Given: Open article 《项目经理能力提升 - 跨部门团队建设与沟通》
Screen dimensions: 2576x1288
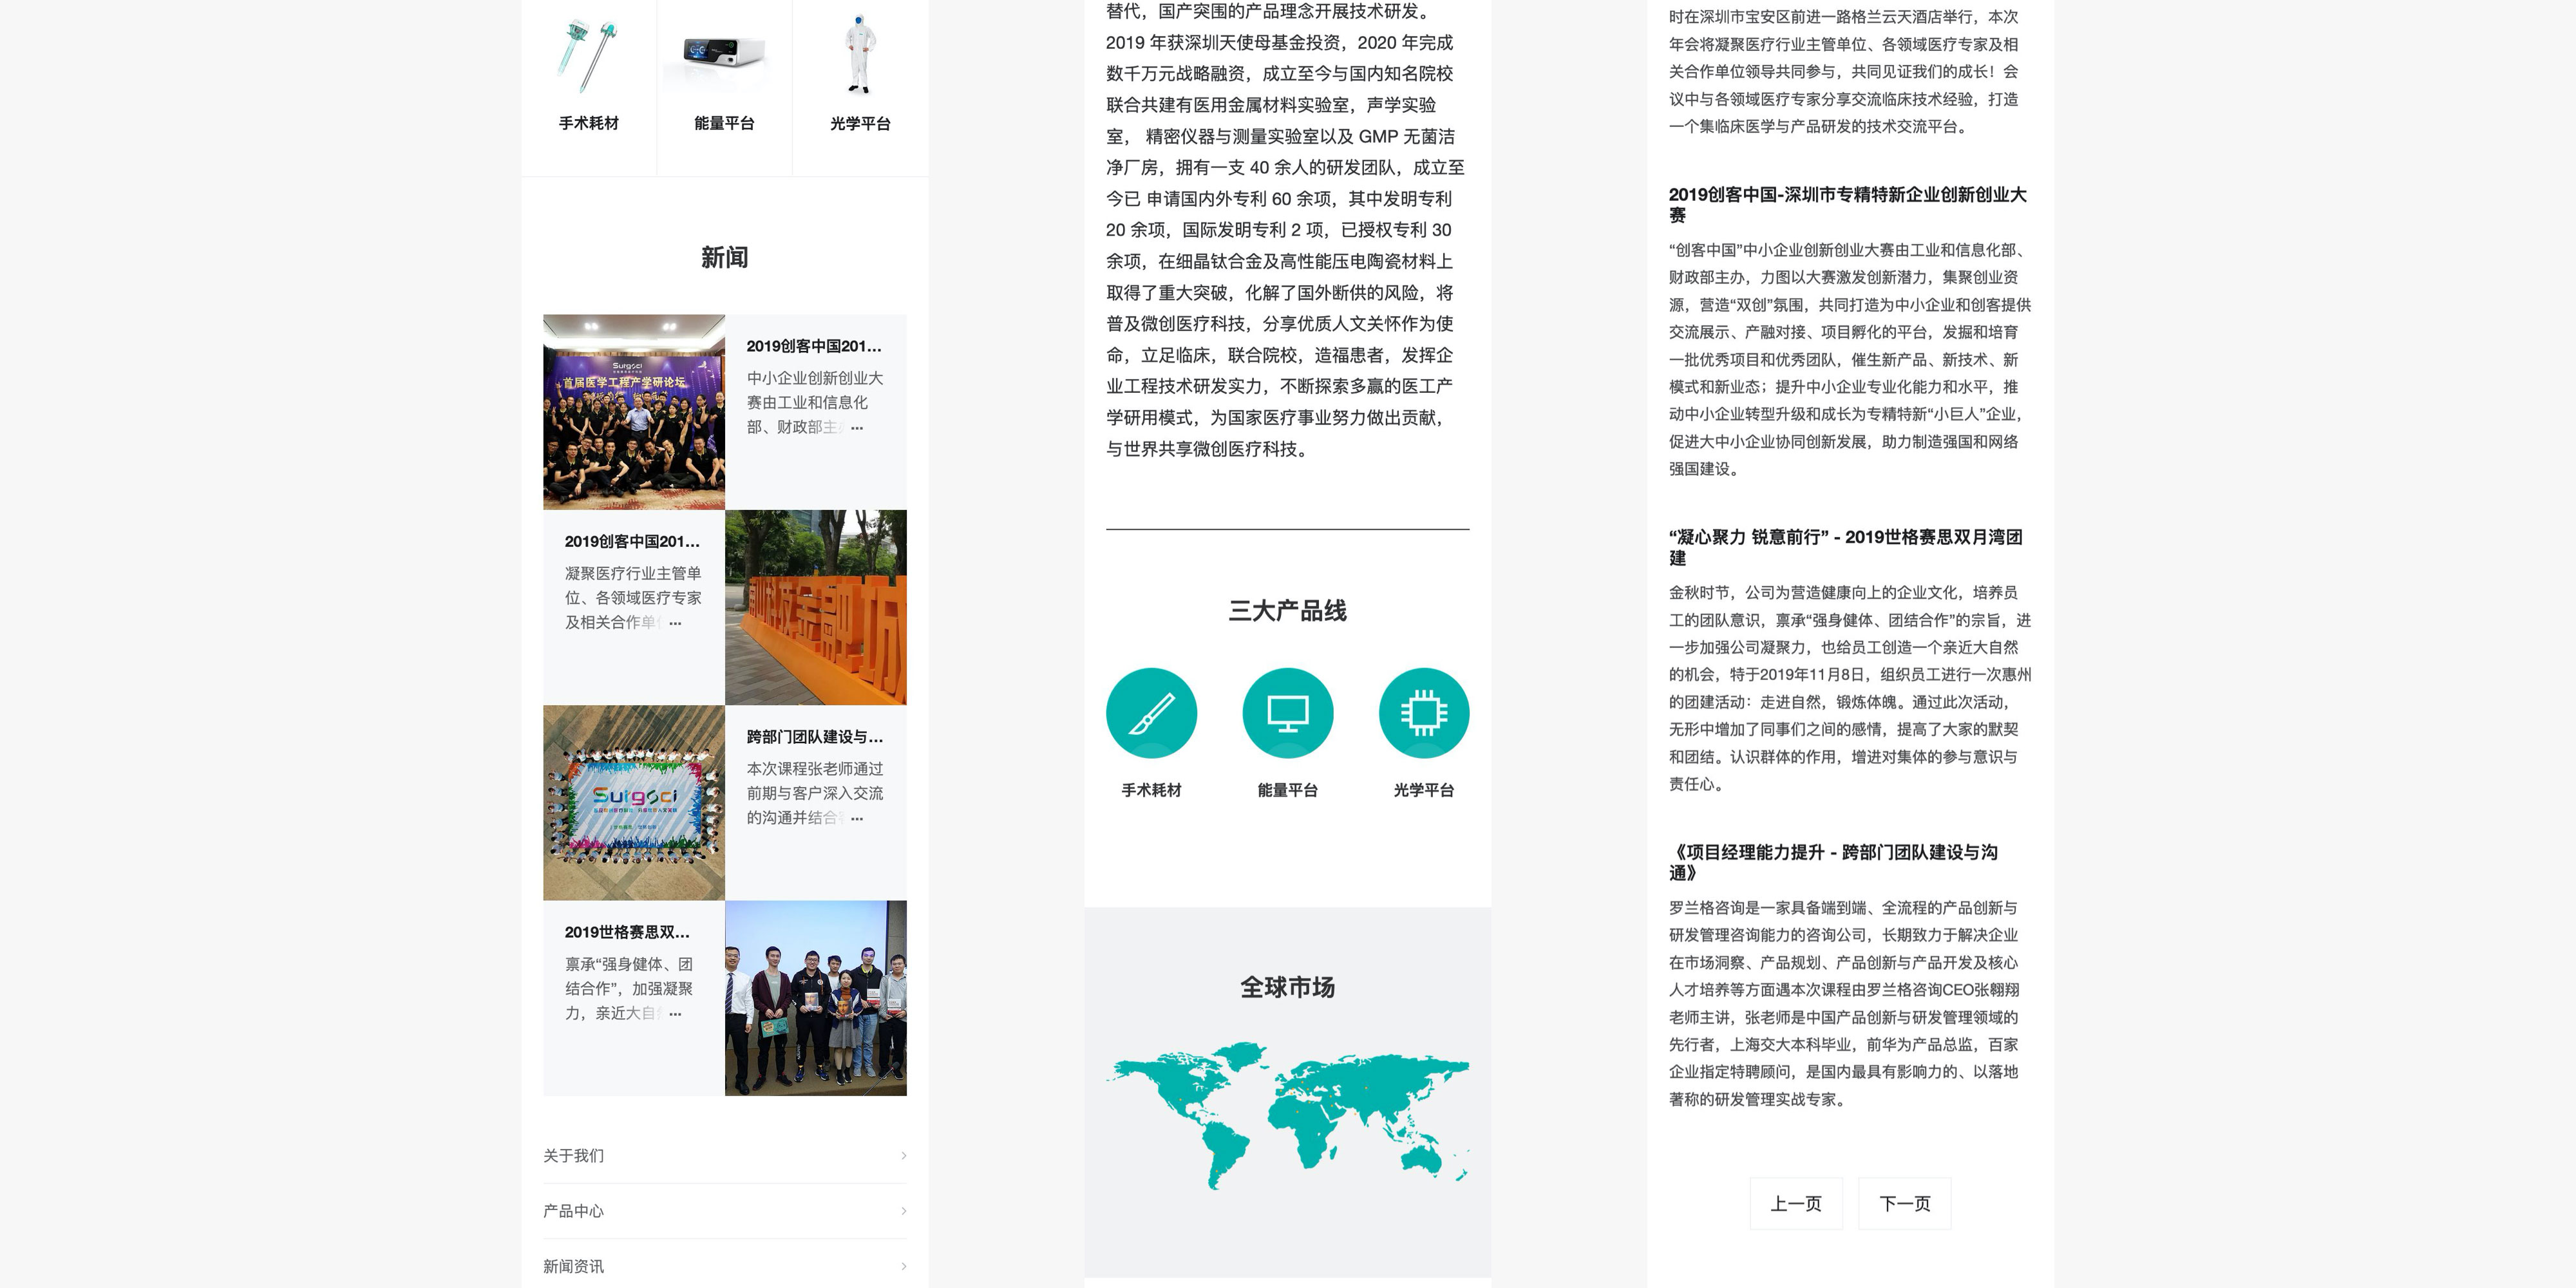Looking at the screenshot, I should [x=1833, y=862].
